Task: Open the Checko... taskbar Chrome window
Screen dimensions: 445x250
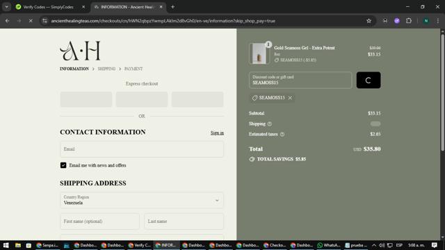Action: [x=275, y=245]
